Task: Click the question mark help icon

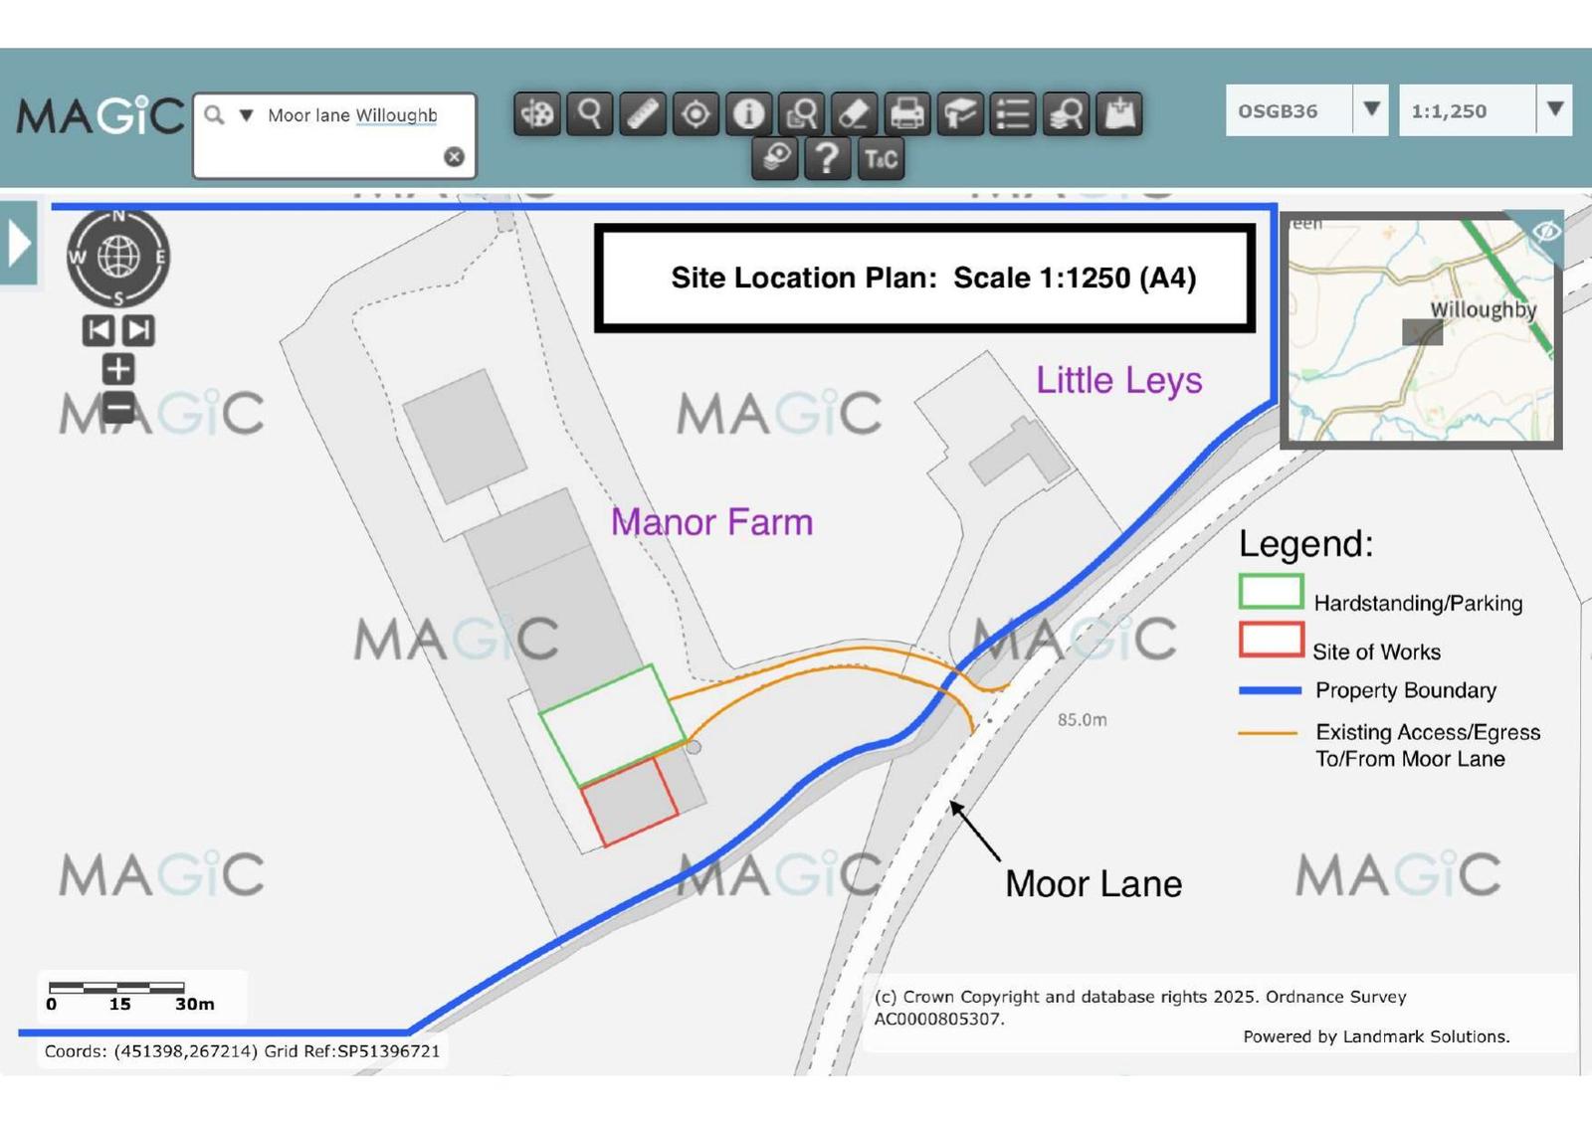Action: (x=826, y=159)
